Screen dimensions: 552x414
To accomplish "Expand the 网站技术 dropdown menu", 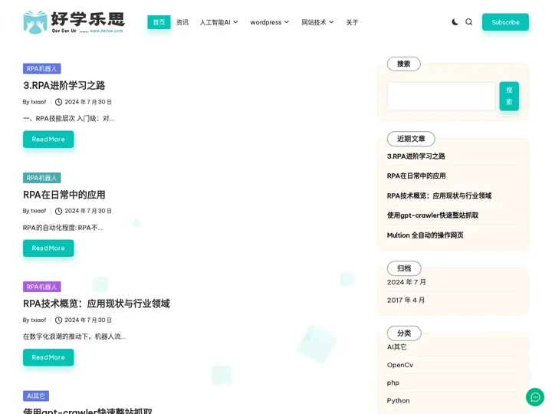I will [317, 22].
